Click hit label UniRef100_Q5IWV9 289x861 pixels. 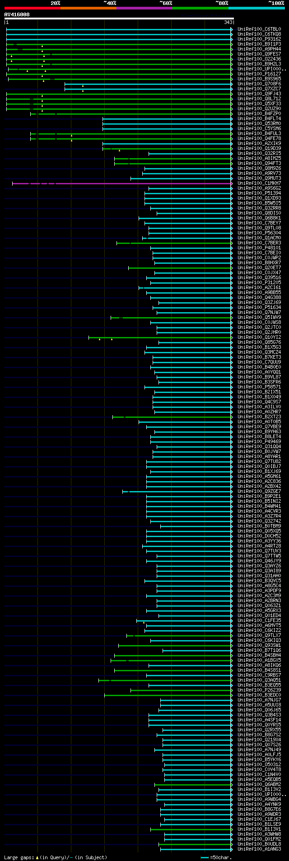[259, 318]
